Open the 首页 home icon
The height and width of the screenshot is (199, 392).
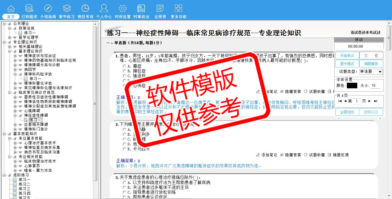[x=11, y=9]
